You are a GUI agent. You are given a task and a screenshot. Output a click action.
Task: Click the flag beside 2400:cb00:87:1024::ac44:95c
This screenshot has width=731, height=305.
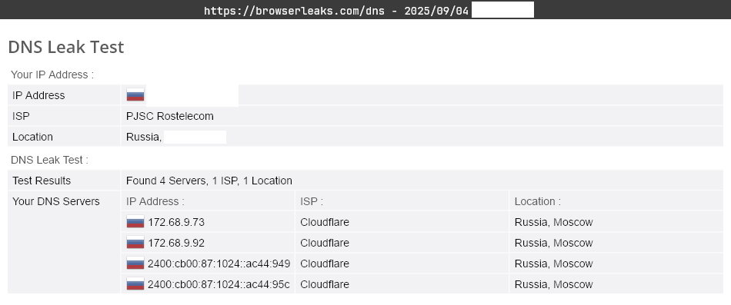[x=135, y=284]
